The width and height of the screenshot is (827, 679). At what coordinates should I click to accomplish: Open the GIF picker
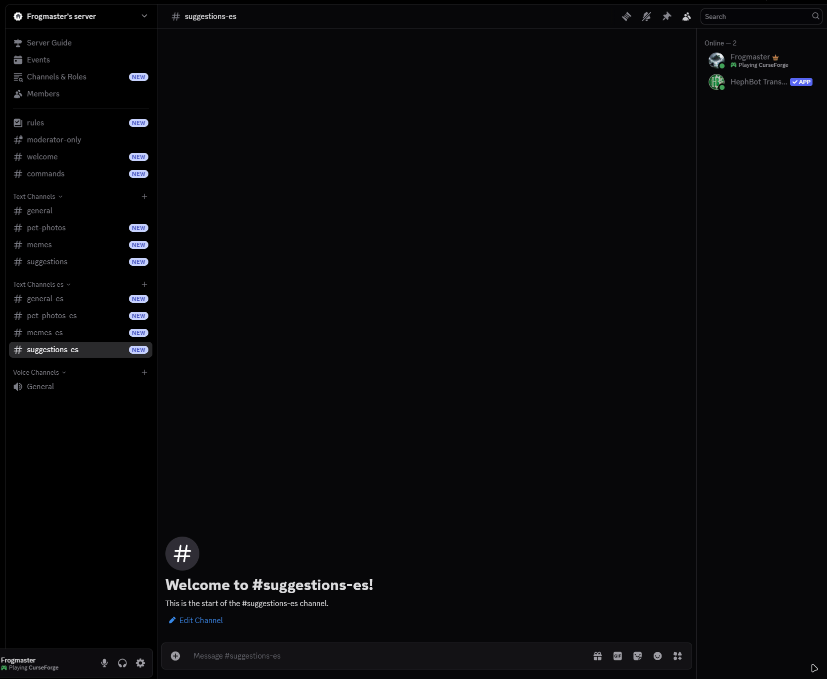[618, 656]
